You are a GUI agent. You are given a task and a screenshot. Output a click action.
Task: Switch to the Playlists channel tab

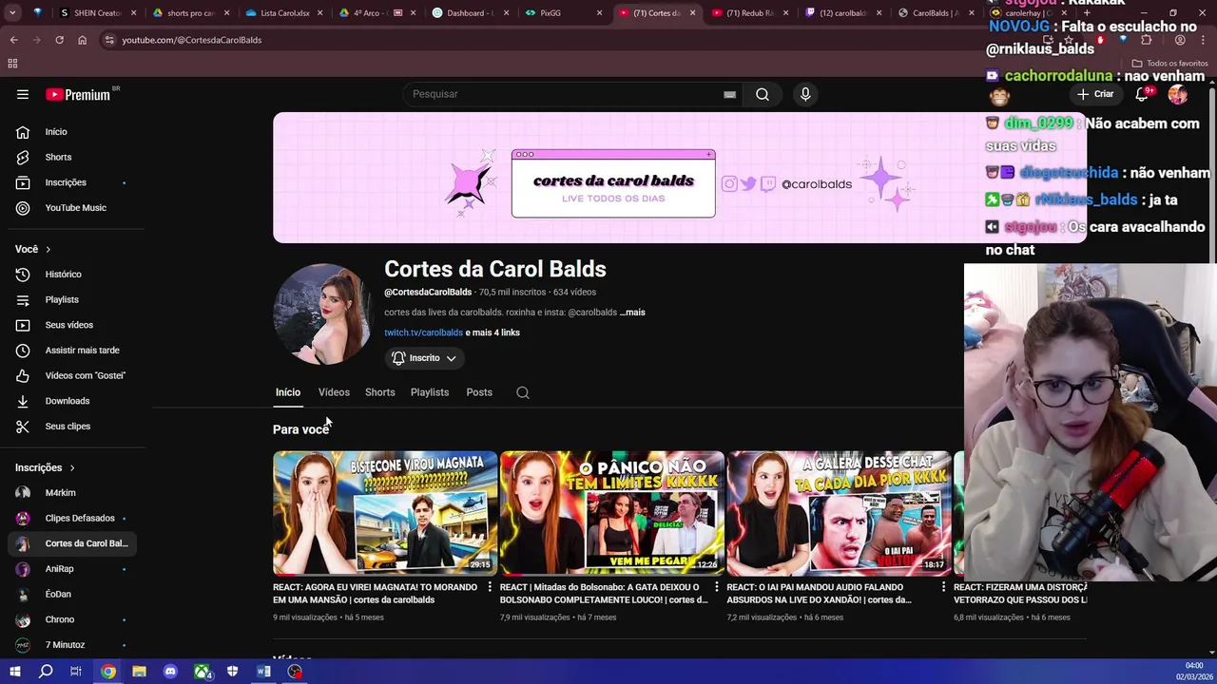(430, 392)
